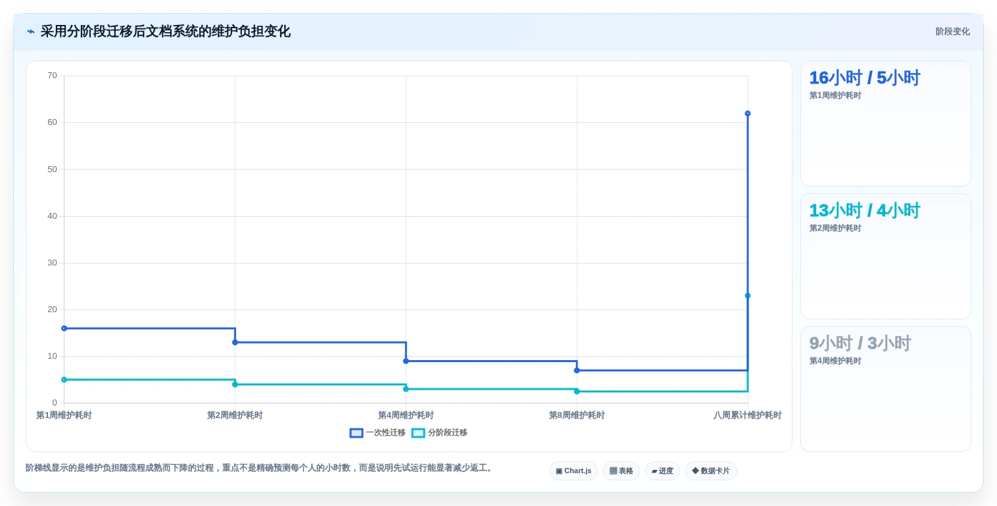This screenshot has height=506, width=997.
Task: Click the x-axis label 第8周维护耗时
Action: (577, 415)
